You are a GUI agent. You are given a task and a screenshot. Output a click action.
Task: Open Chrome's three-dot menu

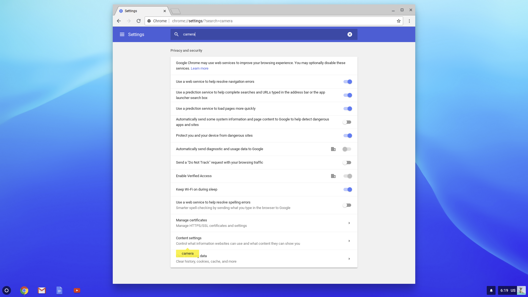point(409,21)
